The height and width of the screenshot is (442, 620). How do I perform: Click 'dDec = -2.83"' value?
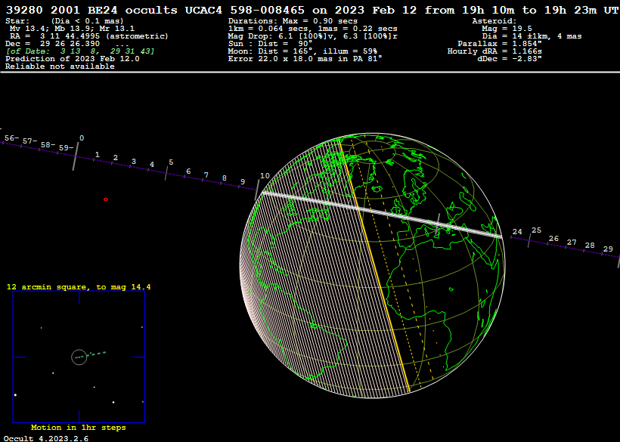(510, 58)
